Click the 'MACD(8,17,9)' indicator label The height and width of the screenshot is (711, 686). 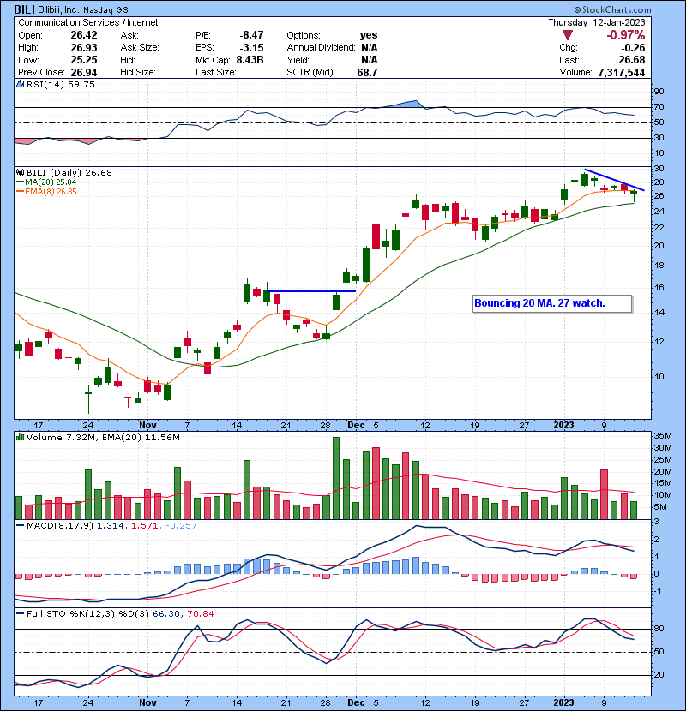click(x=60, y=526)
